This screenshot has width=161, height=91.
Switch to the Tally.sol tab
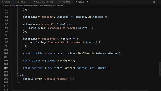point(7,2)
